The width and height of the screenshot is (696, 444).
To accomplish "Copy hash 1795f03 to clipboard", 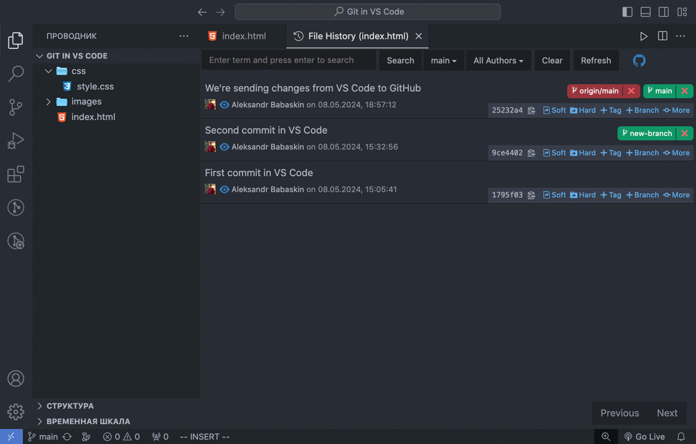I will [x=531, y=195].
